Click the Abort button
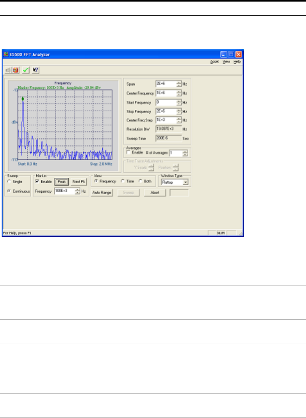Screen dimensions: 306x418 click(155, 192)
